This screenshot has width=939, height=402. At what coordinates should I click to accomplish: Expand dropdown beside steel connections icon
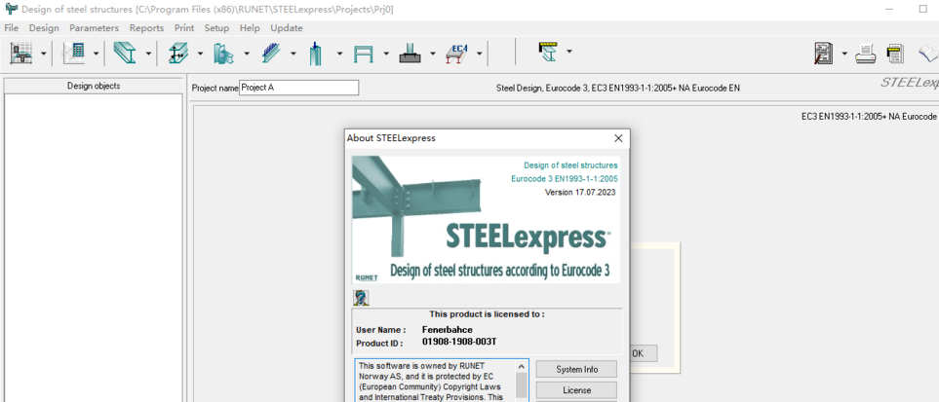coord(247,54)
